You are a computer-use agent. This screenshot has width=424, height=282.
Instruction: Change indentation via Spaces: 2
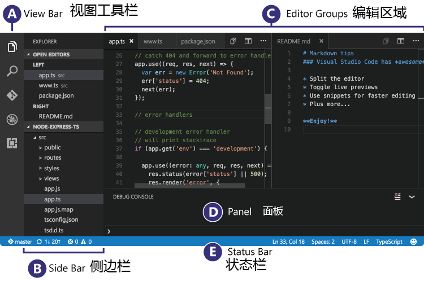pyautogui.click(x=323, y=241)
